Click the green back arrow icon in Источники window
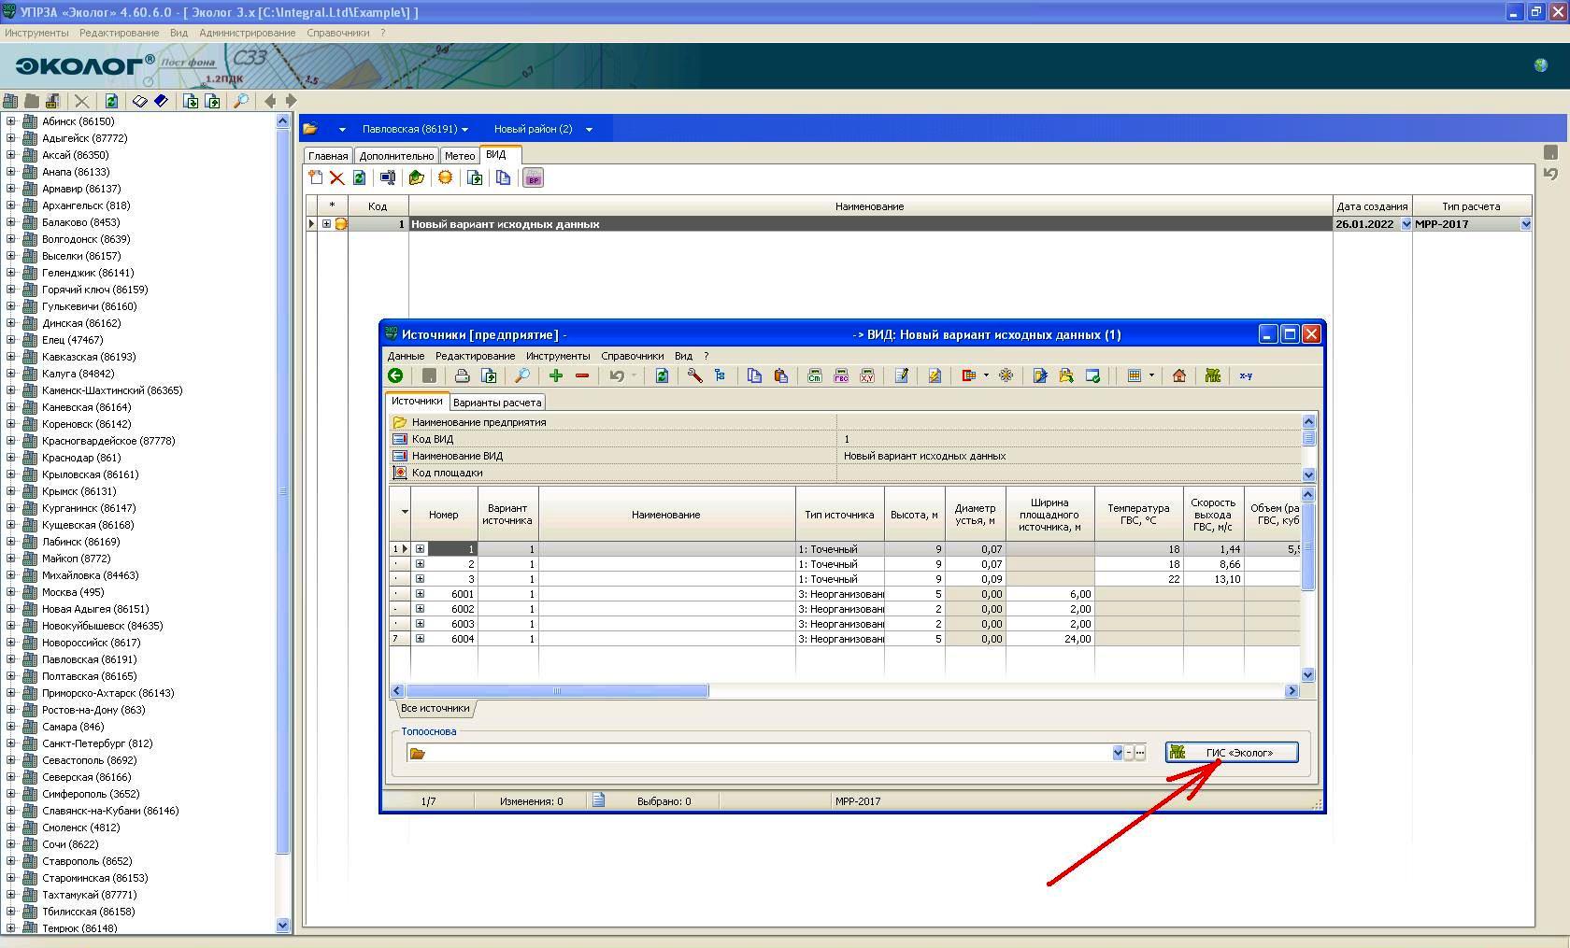The width and height of the screenshot is (1570, 948). point(396,375)
